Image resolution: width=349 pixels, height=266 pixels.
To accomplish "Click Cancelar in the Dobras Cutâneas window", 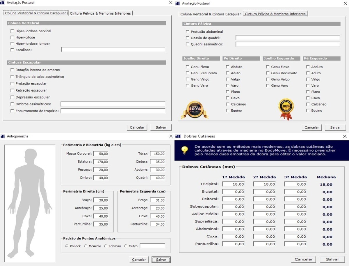I will (x=304, y=259).
